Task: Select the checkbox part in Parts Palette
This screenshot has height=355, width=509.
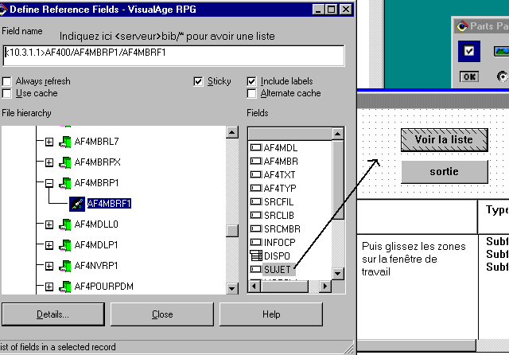Action: coord(469,52)
